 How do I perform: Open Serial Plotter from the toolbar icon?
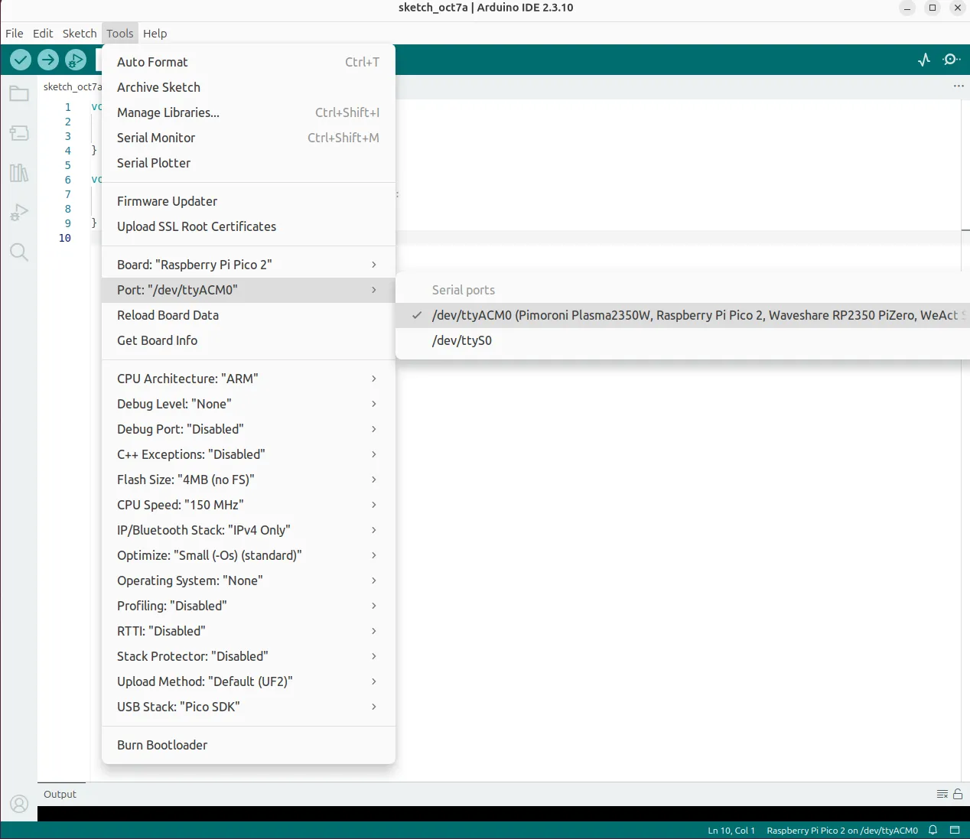coord(924,60)
